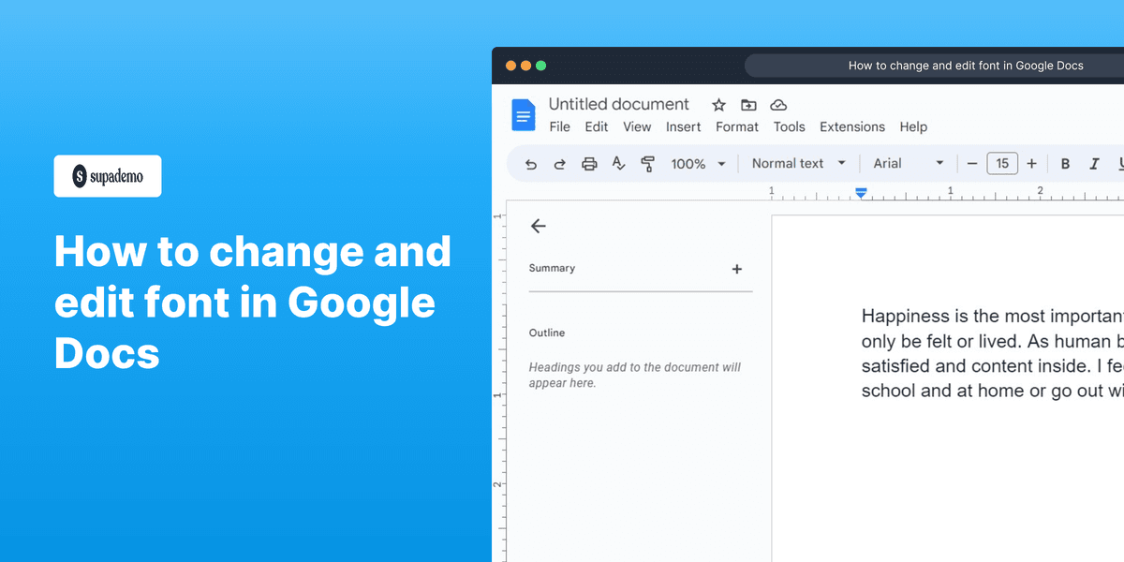Add a document summary with the plus button
The height and width of the screenshot is (562, 1124).
tap(737, 269)
